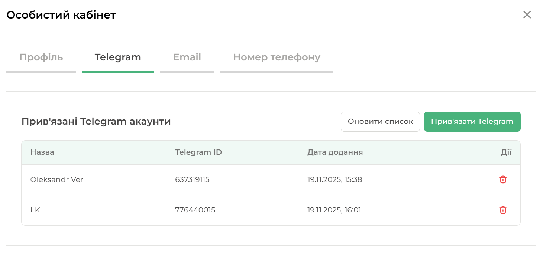The image size is (540, 267).
Task: Delete the Oleksandr Ver Telegram account
Action: point(503,180)
